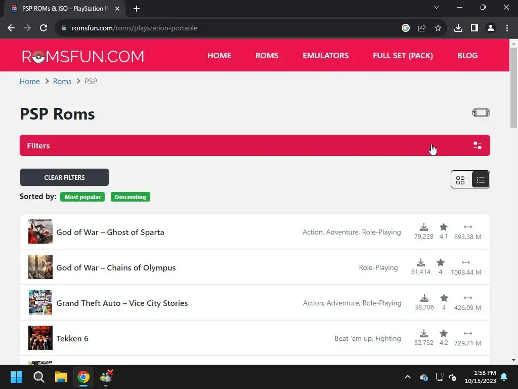Reload the page with the refresh icon
Image resolution: width=518 pixels, height=389 pixels.
pyautogui.click(x=44, y=28)
